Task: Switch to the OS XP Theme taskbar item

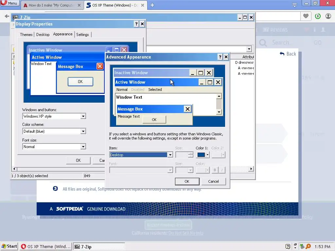Action: [x=46, y=246]
